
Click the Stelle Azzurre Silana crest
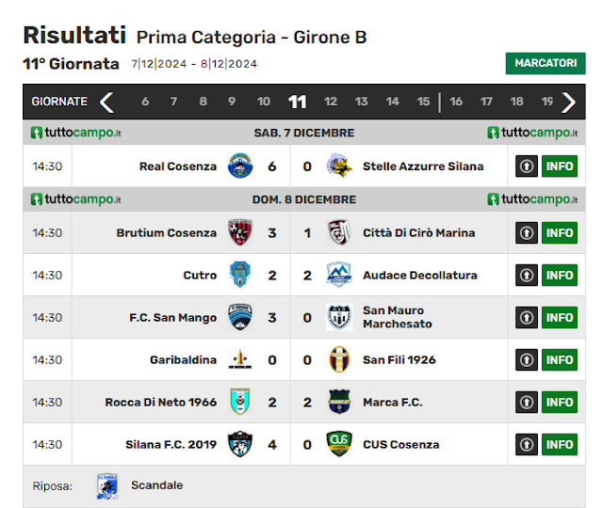[339, 166]
